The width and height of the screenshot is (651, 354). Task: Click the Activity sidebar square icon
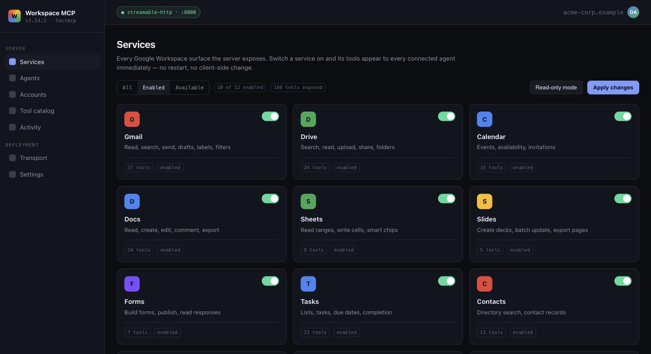click(x=13, y=127)
